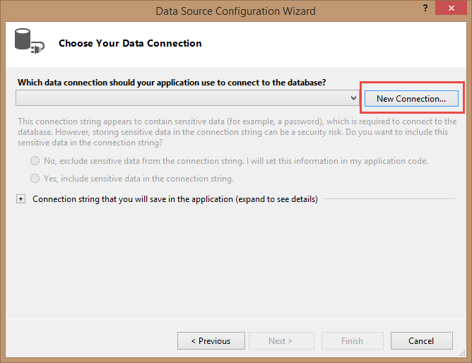Screen dimensions: 472x363
Task: Click the greyed-out Finish button
Action: tap(352, 340)
